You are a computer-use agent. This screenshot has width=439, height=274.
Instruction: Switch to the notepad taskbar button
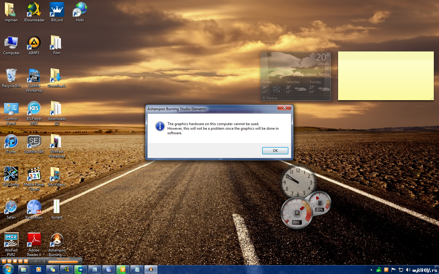137,269
